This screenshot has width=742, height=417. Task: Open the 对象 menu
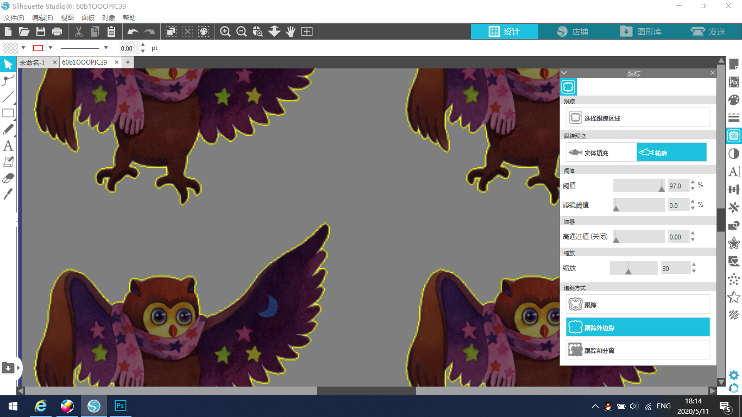[109, 17]
